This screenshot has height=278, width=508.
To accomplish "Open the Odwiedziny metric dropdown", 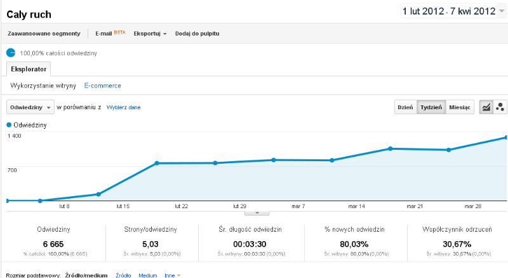I will pos(30,107).
